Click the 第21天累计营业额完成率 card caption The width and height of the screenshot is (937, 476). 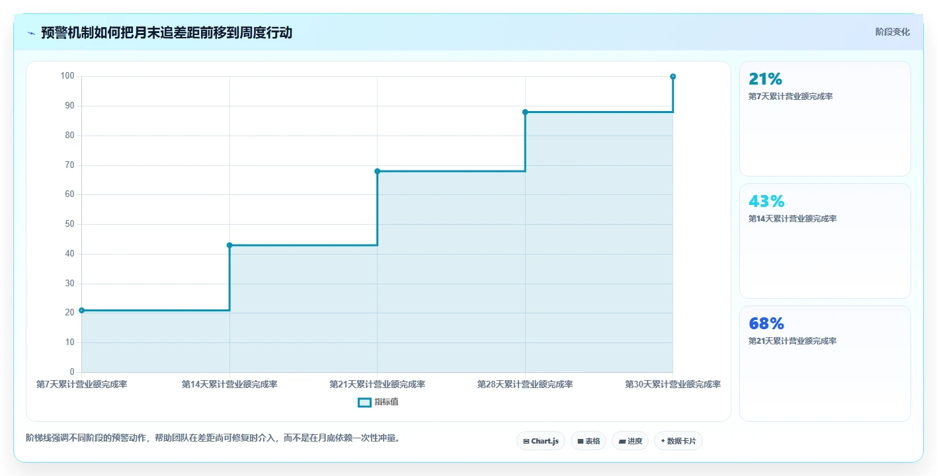pos(792,341)
